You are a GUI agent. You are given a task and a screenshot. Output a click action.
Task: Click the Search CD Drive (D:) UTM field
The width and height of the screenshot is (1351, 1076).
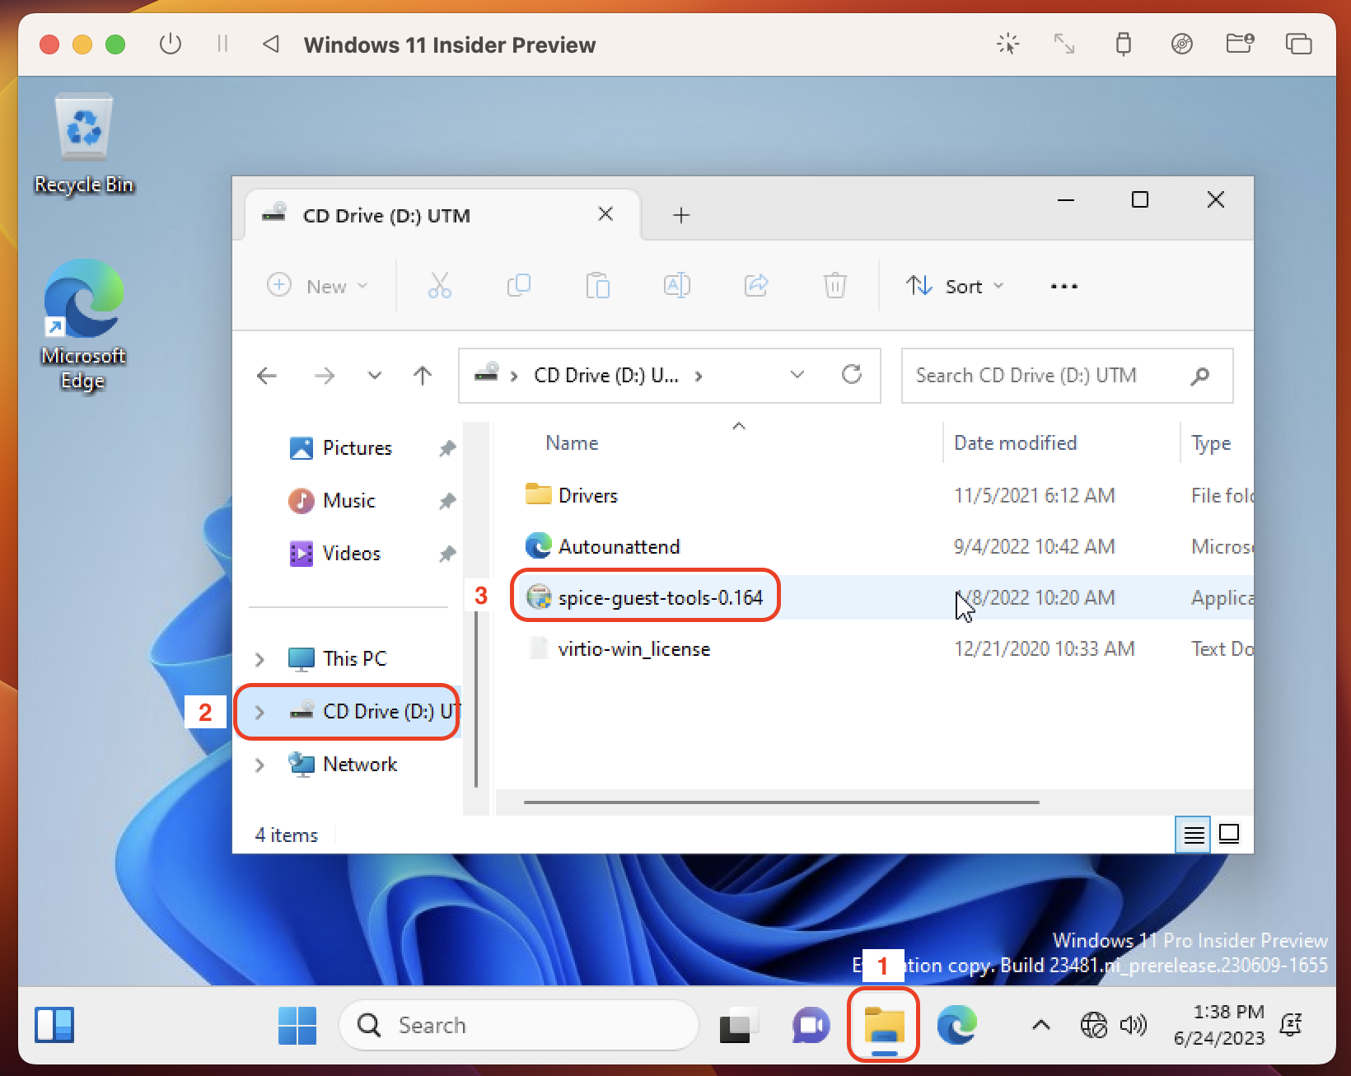tap(1068, 376)
